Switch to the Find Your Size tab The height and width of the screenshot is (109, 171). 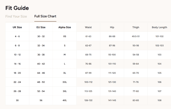pyautogui.click(x=16, y=16)
